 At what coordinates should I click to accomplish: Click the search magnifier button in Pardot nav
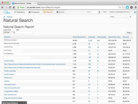[99, 12]
